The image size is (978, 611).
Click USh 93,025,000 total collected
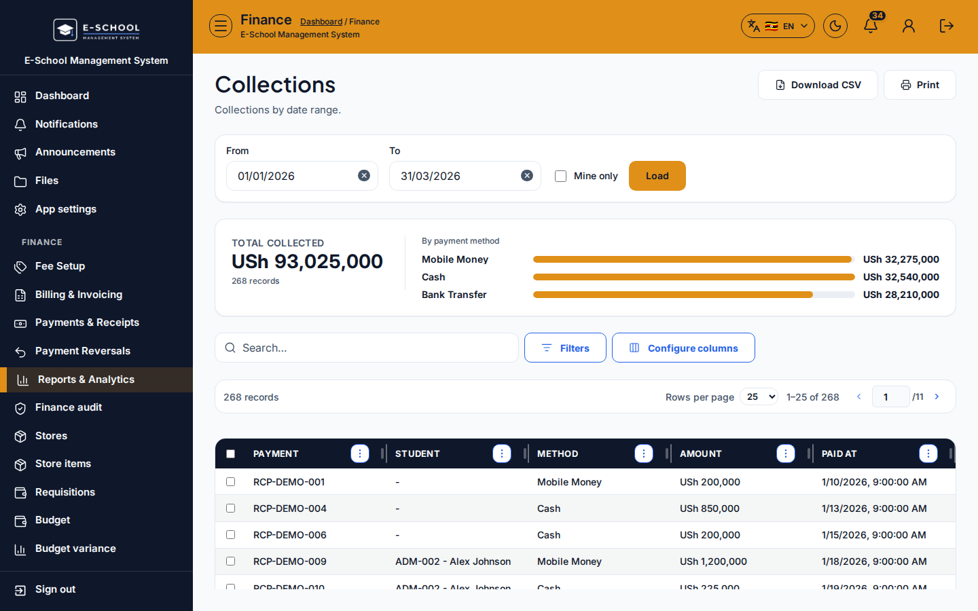tap(307, 261)
